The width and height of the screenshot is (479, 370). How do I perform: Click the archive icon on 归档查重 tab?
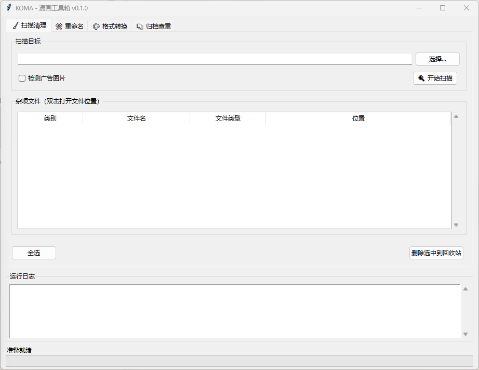tap(140, 27)
